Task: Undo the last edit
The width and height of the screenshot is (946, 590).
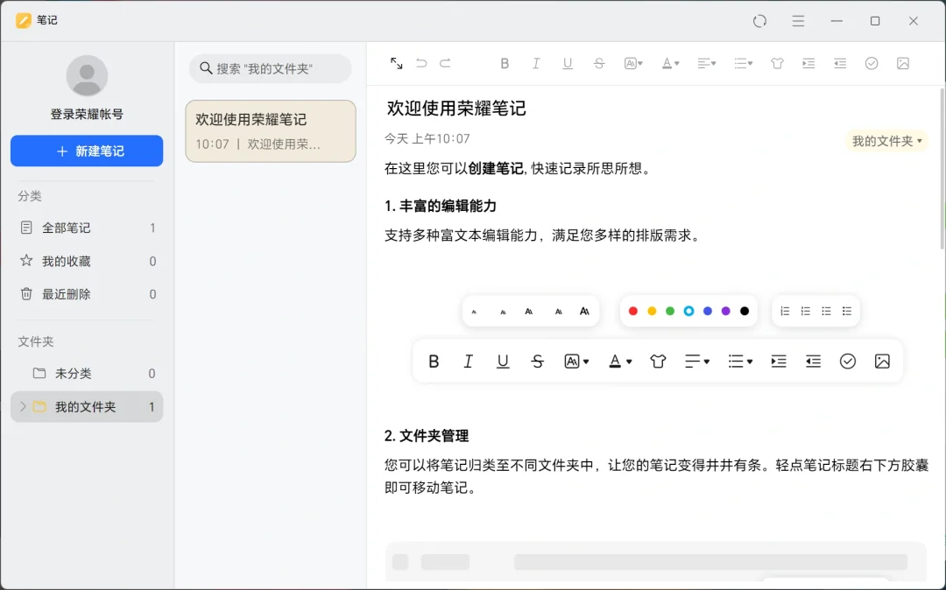Action: (x=421, y=63)
